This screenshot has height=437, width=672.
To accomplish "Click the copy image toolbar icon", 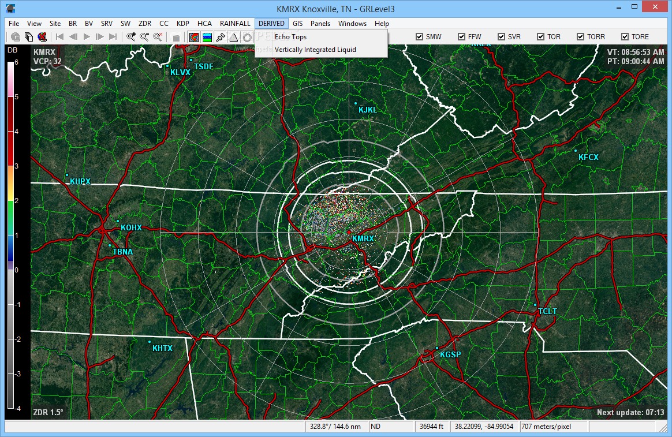I will [x=29, y=37].
